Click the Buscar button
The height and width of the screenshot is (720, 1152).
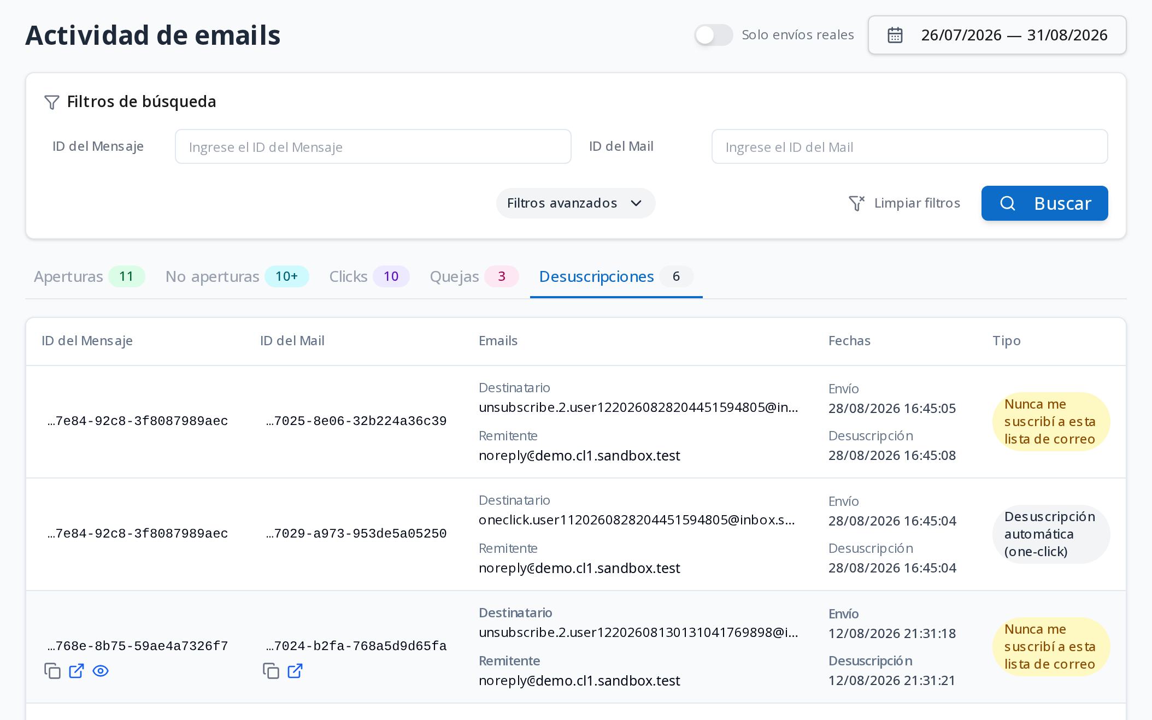tap(1044, 203)
